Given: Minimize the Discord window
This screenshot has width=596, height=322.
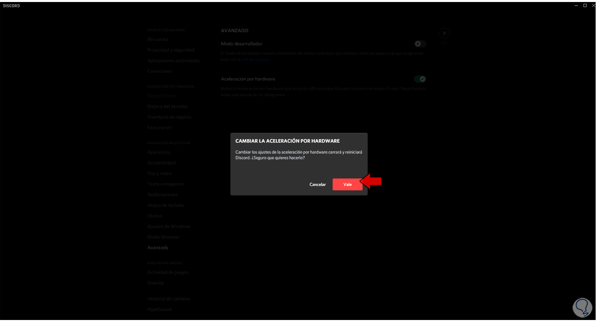Looking at the screenshot, I should [x=577, y=5].
